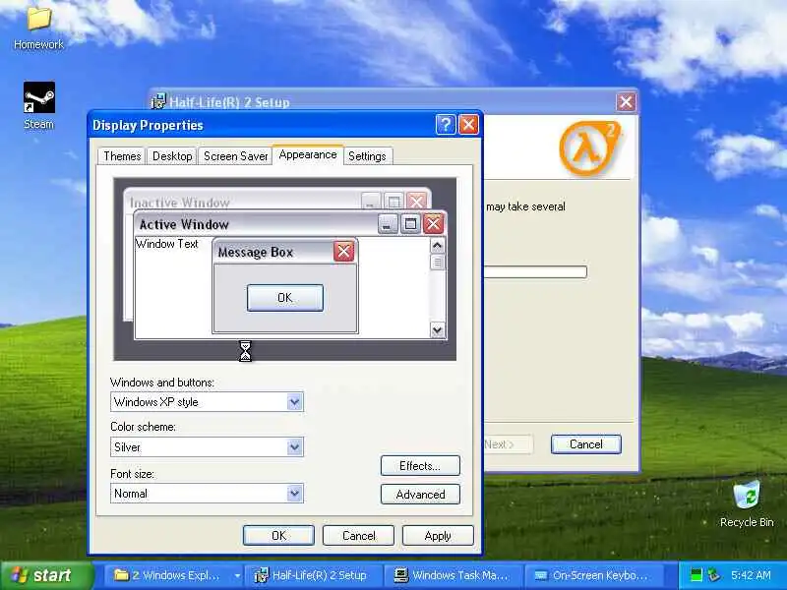This screenshot has height=590, width=787.
Task: Switch to Half-Life(R) 2 Setup taskbar button
Action: [314, 575]
